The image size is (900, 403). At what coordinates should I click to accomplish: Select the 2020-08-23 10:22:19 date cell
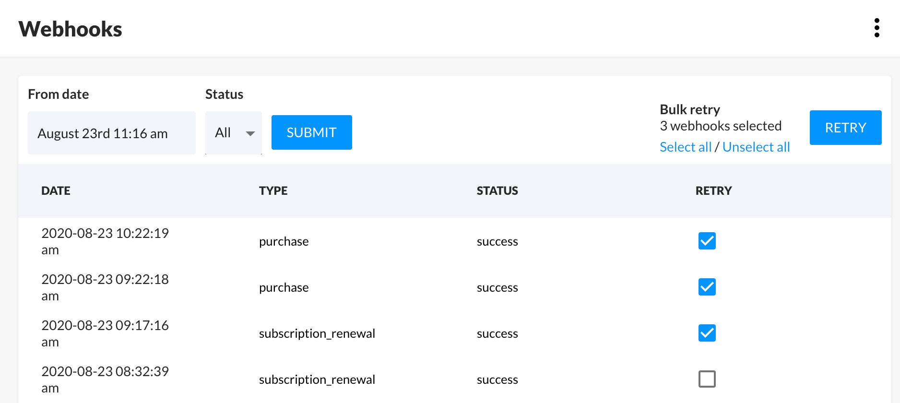(105, 241)
